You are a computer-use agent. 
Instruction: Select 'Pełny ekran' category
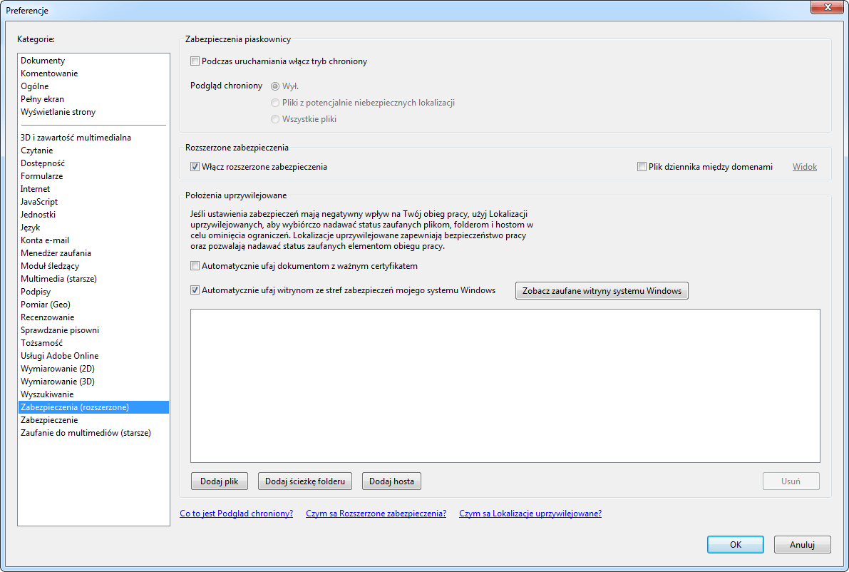point(93,99)
